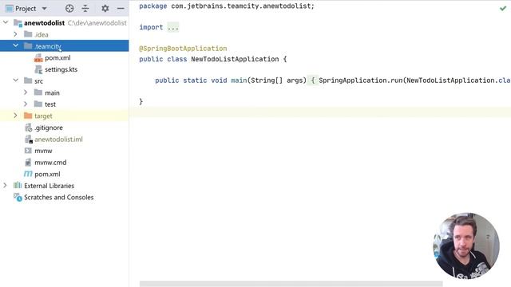Select the anewtodolist project root
The image size is (511, 287).
[x=45, y=23]
